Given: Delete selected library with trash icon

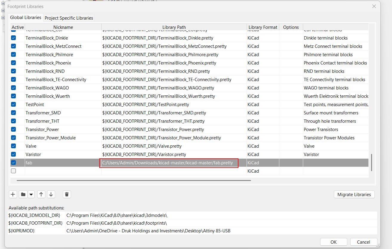Looking at the screenshot, I should pyautogui.click(x=67, y=194).
